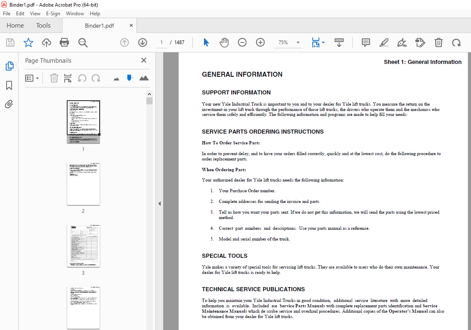Delete selected thumbnail pages icon
471x330 pixels.
(54, 78)
